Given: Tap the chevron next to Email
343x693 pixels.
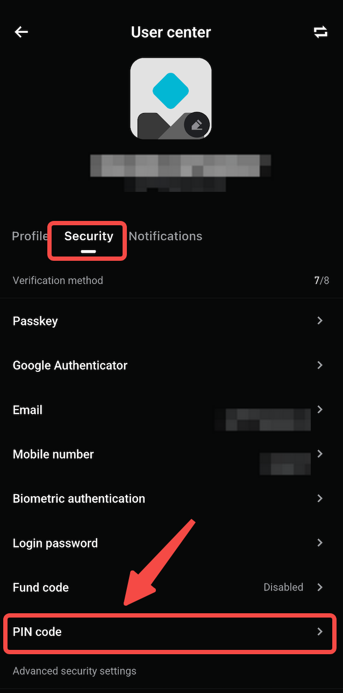Looking at the screenshot, I should point(320,410).
